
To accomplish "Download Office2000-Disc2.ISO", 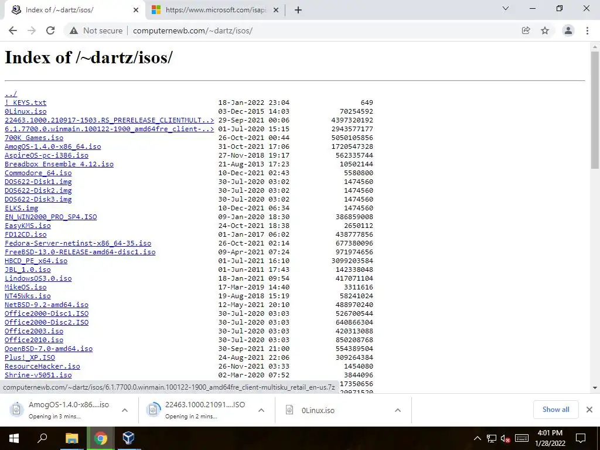I will [x=47, y=323].
